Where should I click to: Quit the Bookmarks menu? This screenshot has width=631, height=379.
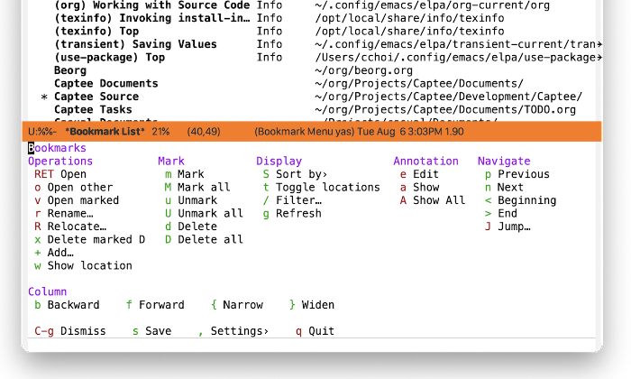pos(315,330)
